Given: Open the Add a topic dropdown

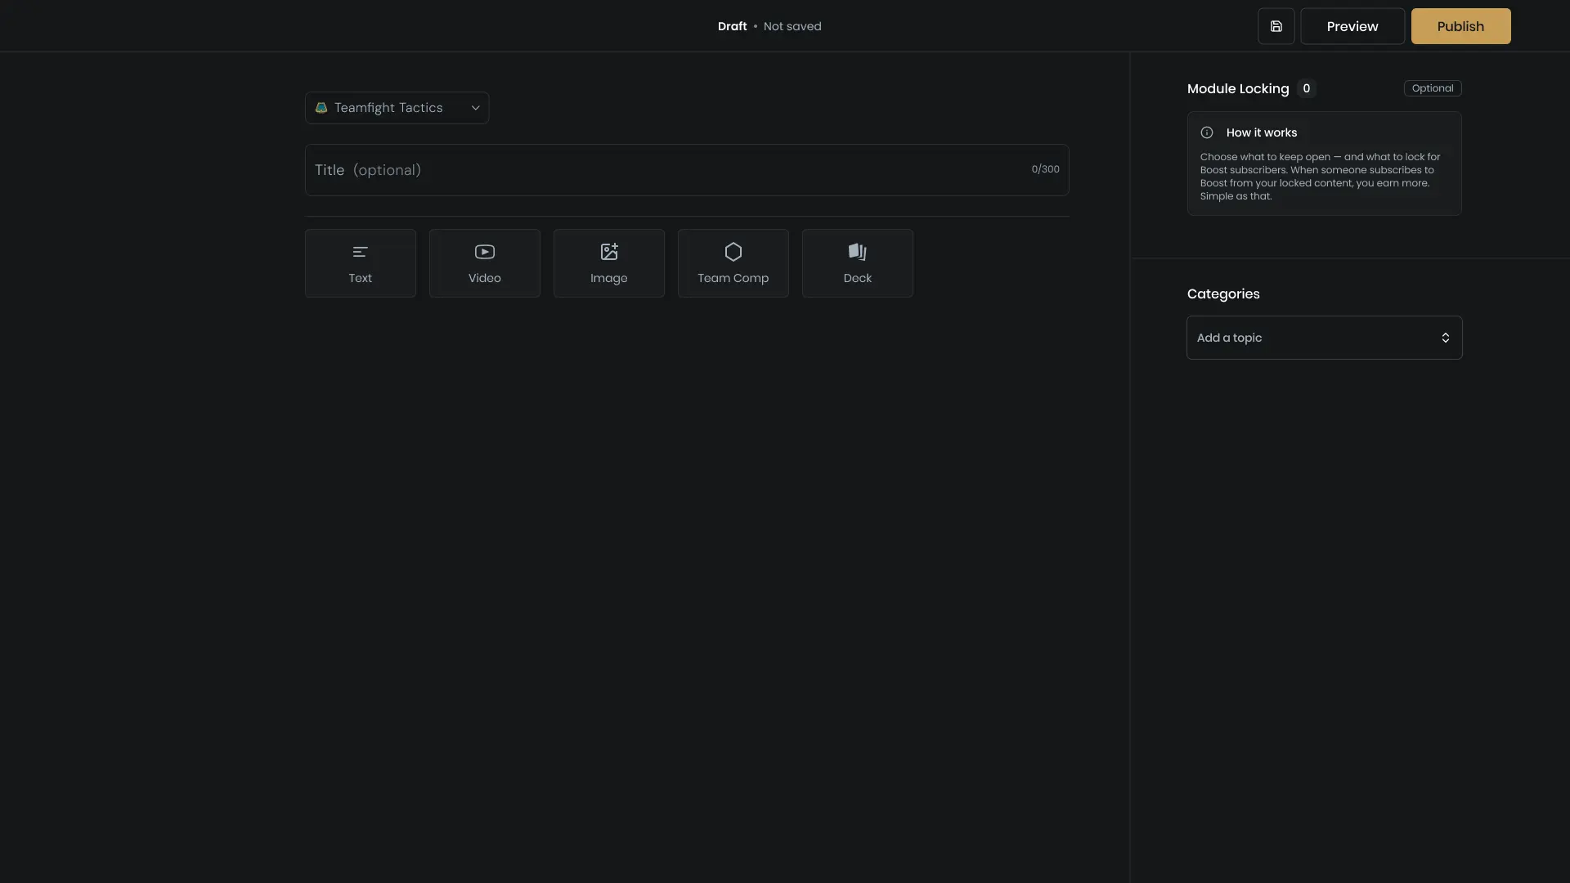Looking at the screenshot, I should pyautogui.click(x=1322, y=337).
